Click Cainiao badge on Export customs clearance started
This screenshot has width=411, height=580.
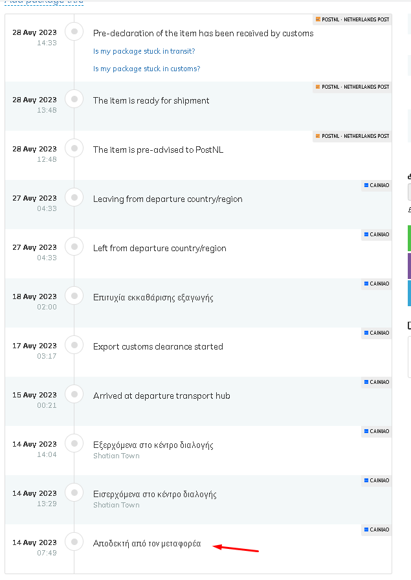(x=377, y=333)
